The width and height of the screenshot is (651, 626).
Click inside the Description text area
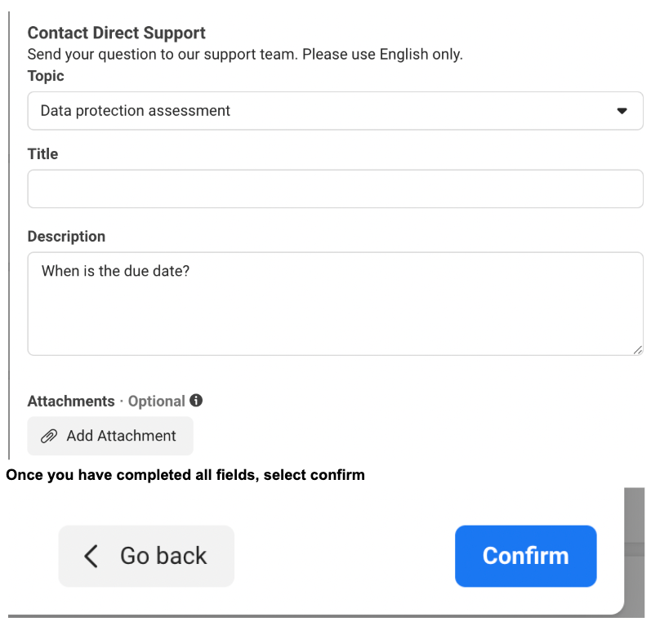click(335, 304)
